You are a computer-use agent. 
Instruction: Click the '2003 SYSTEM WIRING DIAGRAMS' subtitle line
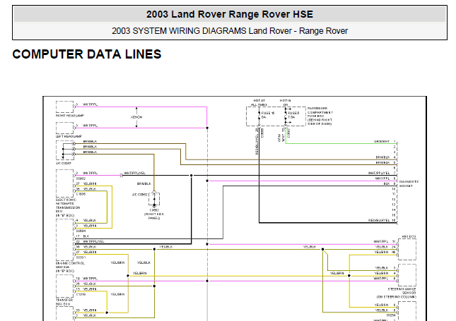point(230,31)
